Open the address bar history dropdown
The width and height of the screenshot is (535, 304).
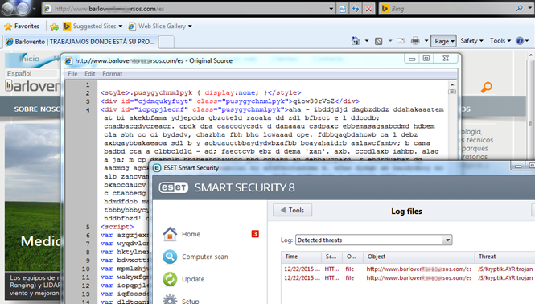tap(331, 9)
